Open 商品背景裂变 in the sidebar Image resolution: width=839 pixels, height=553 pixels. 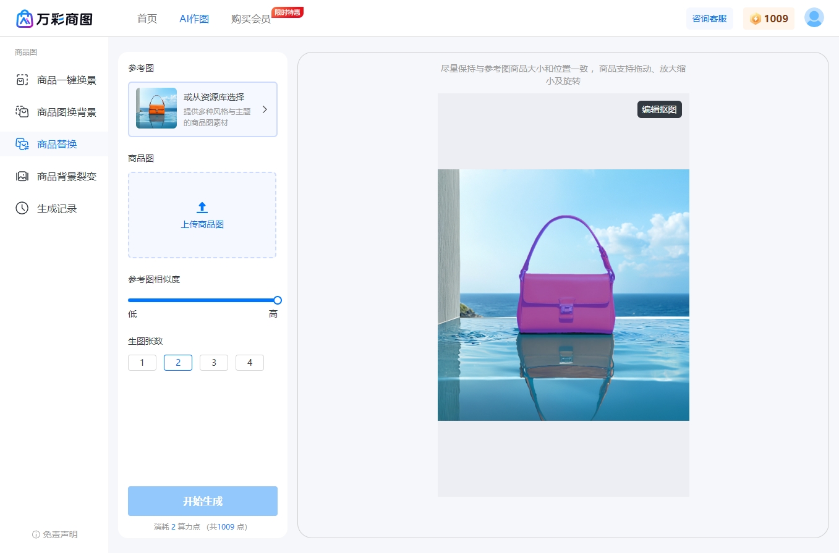pyautogui.click(x=54, y=176)
